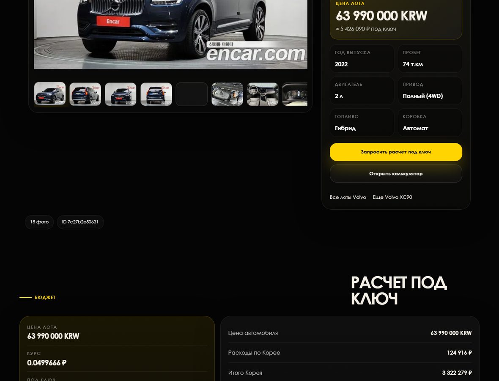Click the 'РАСЧЕТ ПОД КЛЮЧ' heading
The image size is (499, 381).
coord(399,290)
